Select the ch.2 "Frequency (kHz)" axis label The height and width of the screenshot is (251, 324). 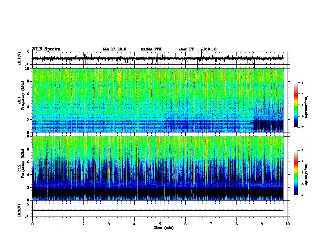point(23,163)
